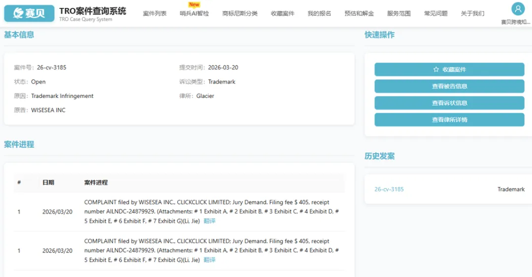Click the 查看诉状信息 button
532x277 pixels.
pos(449,103)
